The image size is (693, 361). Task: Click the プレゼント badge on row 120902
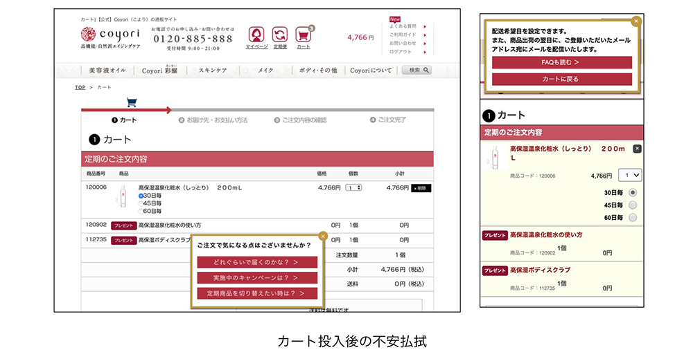point(124,225)
